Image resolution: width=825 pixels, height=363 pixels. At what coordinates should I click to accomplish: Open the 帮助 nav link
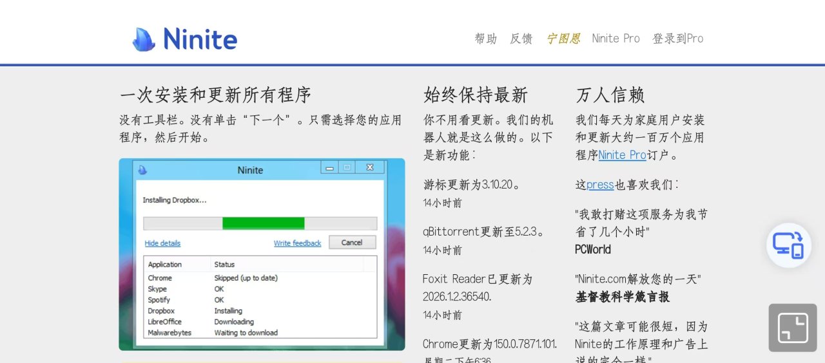coord(486,39)
